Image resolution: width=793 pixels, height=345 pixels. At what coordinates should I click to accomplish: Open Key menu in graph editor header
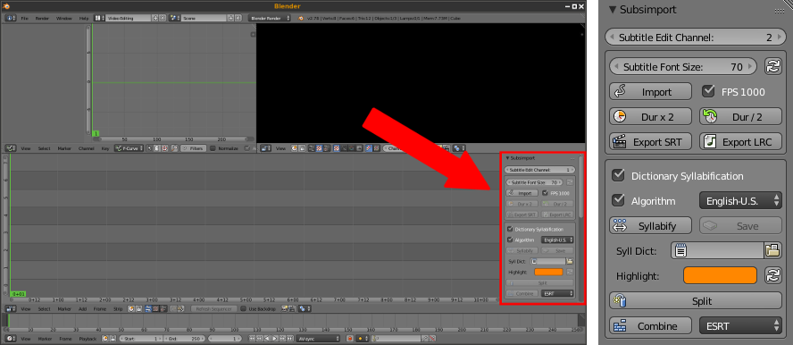[105, 148]
